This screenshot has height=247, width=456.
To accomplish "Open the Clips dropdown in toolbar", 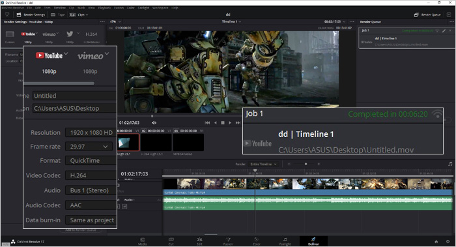I will pyautogui.click(x=79, y=14).
